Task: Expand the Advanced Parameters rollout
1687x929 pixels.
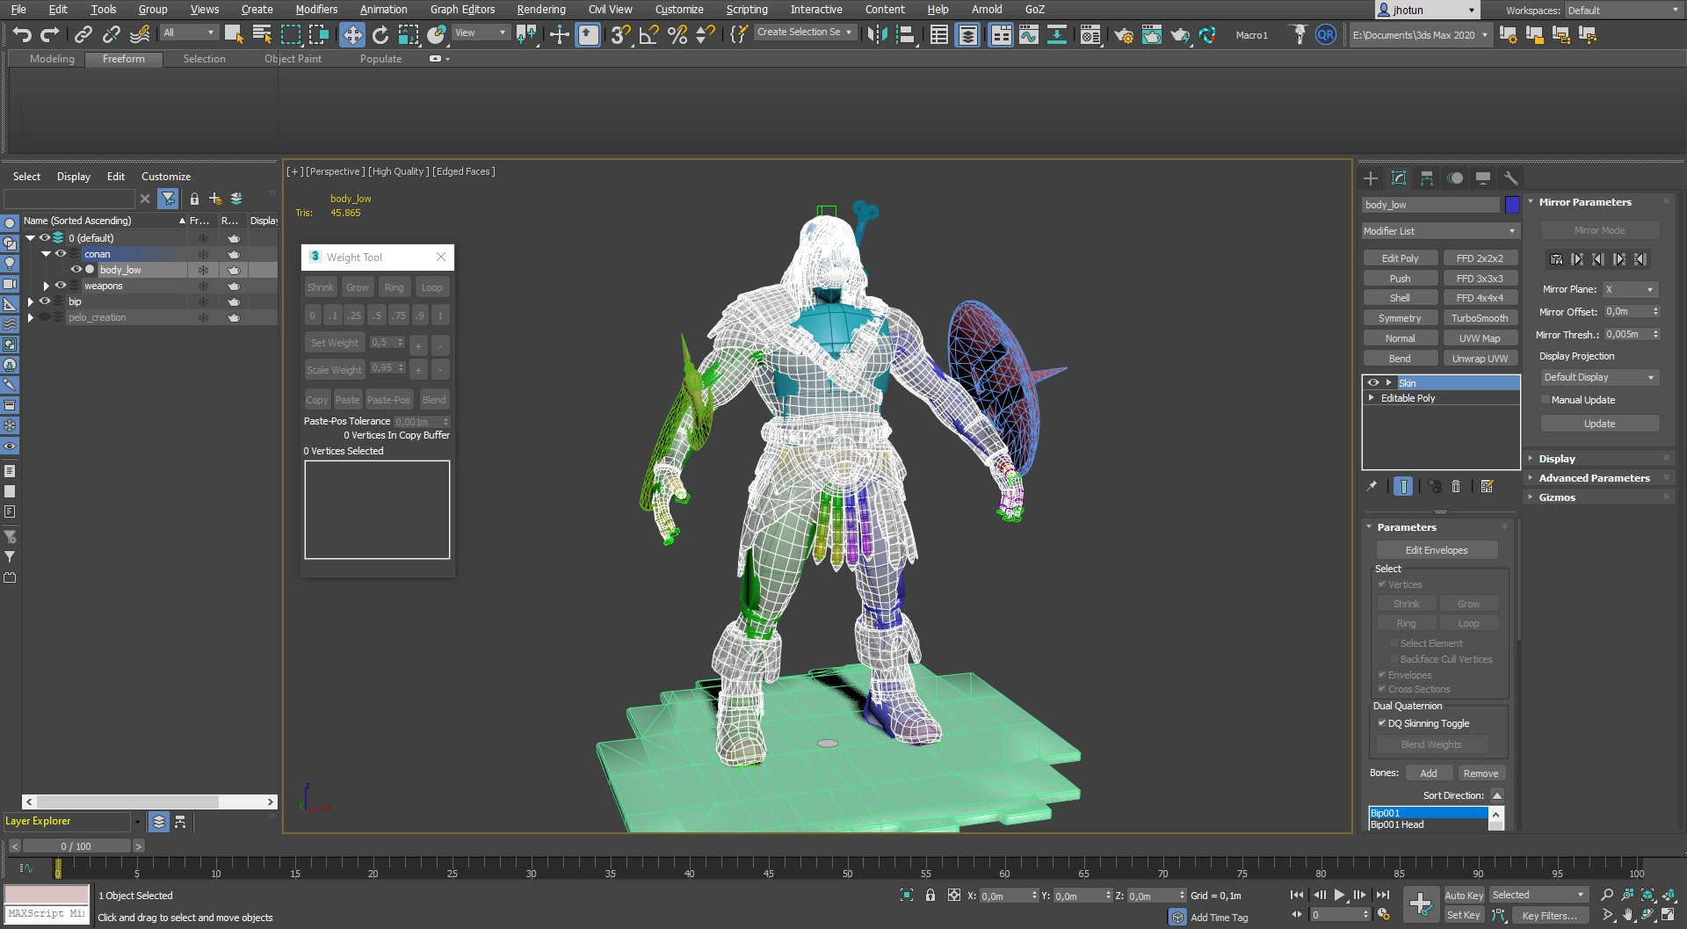Action: pyautogui.click(x=1594, y=478)
